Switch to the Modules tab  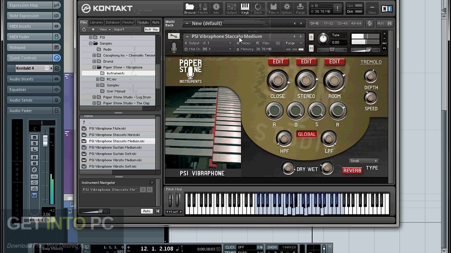coord(143,22)
